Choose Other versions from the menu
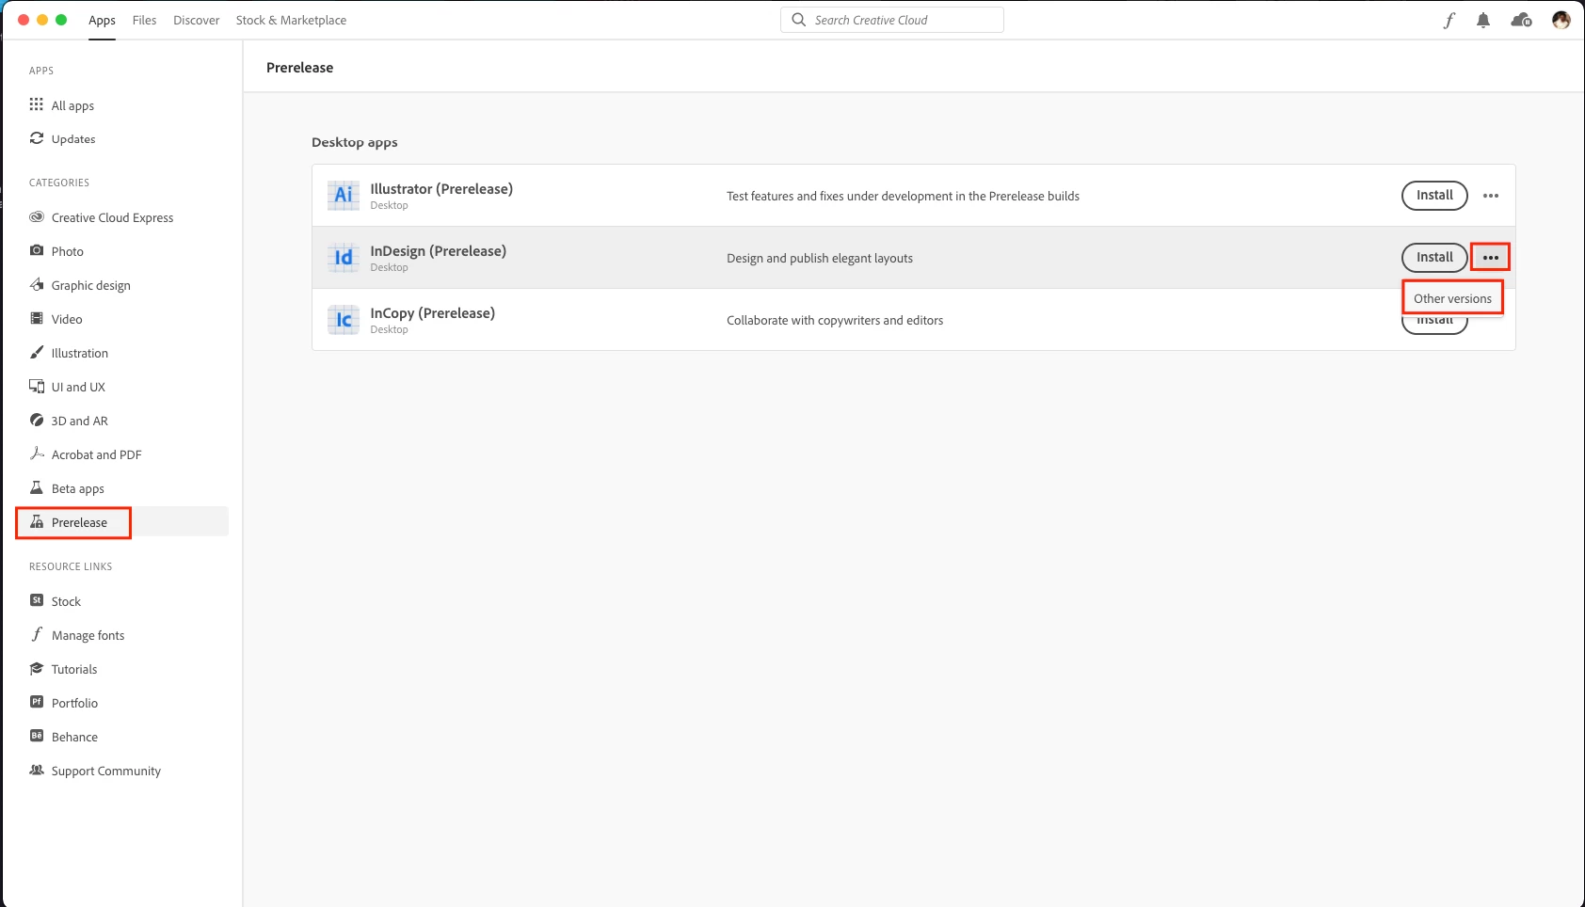This screenshot has height=907, width=1585. coord(1452,298)
